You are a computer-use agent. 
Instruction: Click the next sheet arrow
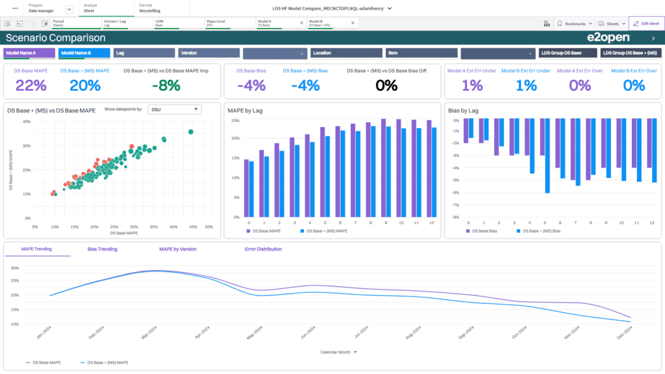click(653, 38)
